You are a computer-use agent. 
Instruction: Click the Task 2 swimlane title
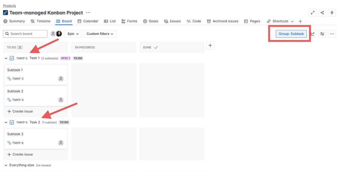pos(35,122)
